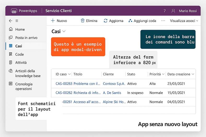Viewport: 206px width, 137px height.
Task: Click the user profile icon
Action: [173, 11]
